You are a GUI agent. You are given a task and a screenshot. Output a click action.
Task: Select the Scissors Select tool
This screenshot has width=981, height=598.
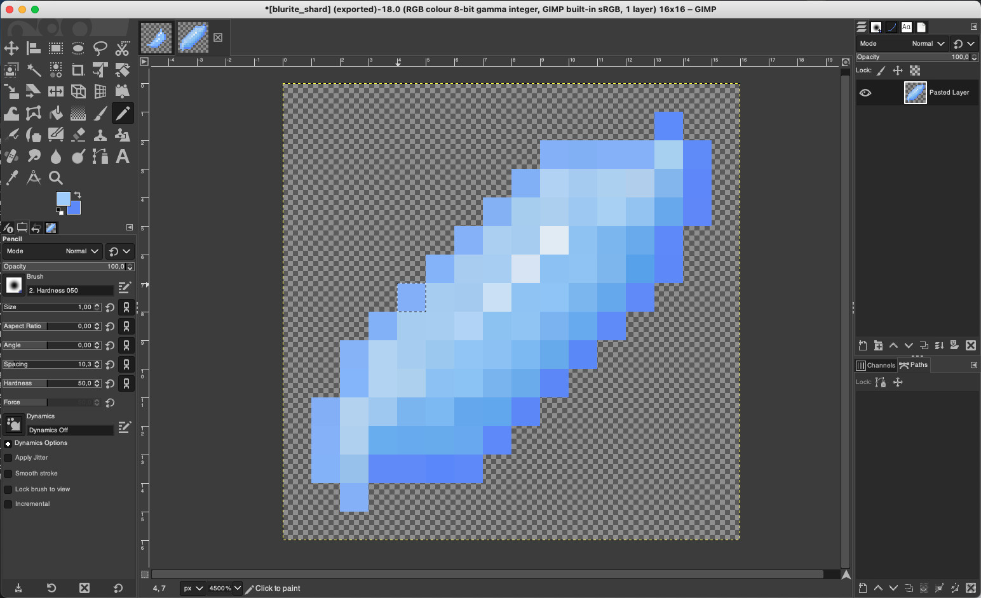[x=123, y=48]
